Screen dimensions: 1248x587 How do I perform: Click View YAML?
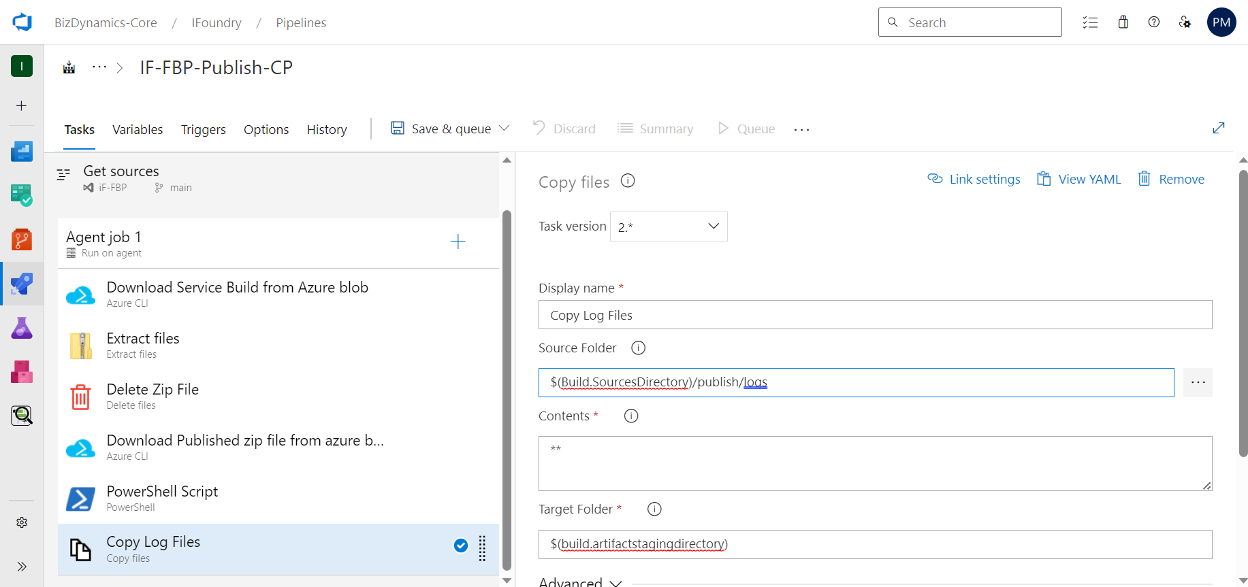click(x=1078, y=179)
